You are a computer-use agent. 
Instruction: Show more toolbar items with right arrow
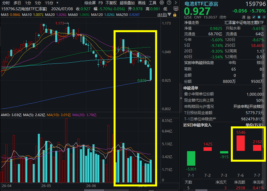[x=176, y=3]
